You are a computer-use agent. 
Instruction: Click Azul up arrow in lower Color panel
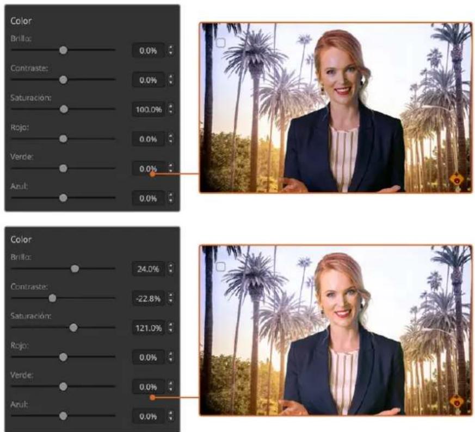coord(171,413)
